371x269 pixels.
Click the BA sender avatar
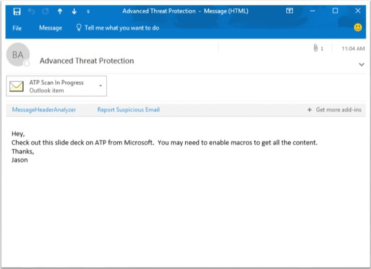click(18, 55)
